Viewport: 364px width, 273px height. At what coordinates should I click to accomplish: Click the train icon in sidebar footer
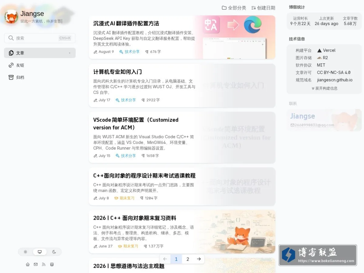(x=52, y=264)
